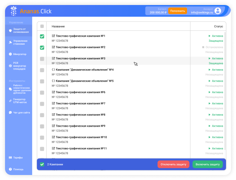The height and width of the screenshot is (180, 236).
Task: Click list icon of campaign №1
Action: pos(53,36)
